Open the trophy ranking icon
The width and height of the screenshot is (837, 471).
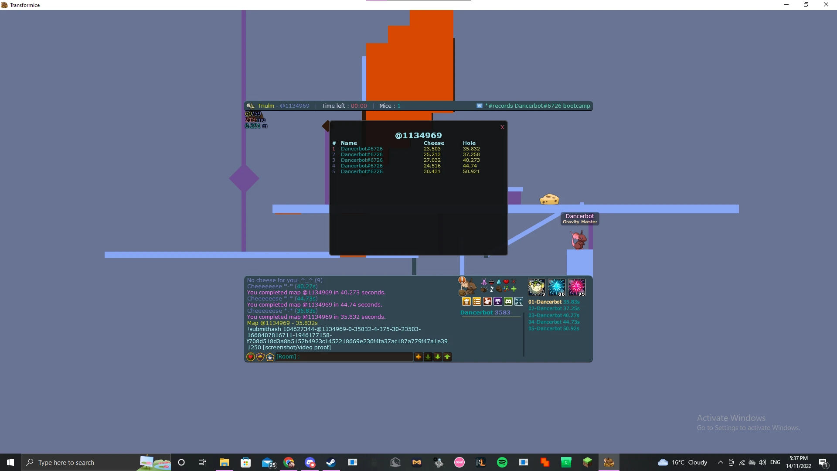(498, 301)
